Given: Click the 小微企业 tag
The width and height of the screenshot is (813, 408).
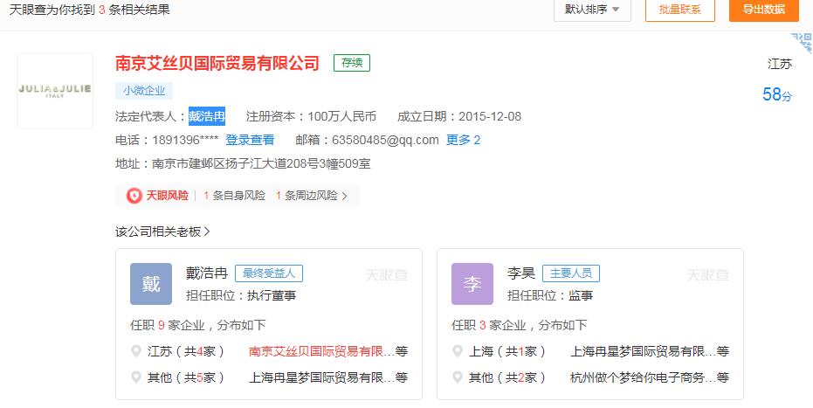Looking at the screenshot, I should coord(143,90).
